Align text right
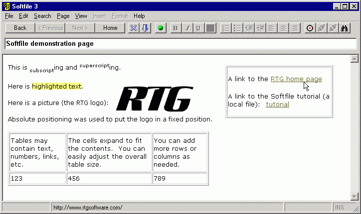 [295, 28]
